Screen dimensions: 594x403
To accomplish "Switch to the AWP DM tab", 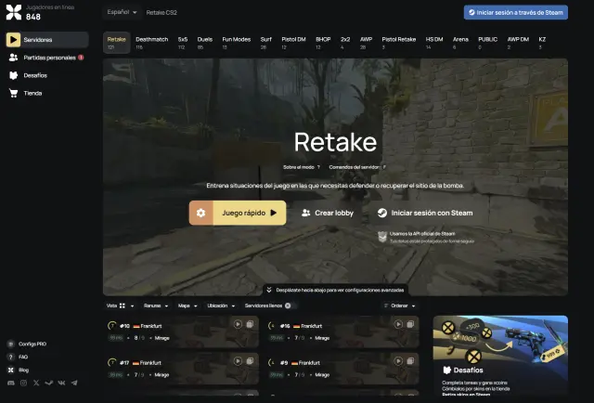I will pyautogui.click(x=518, y=43).
